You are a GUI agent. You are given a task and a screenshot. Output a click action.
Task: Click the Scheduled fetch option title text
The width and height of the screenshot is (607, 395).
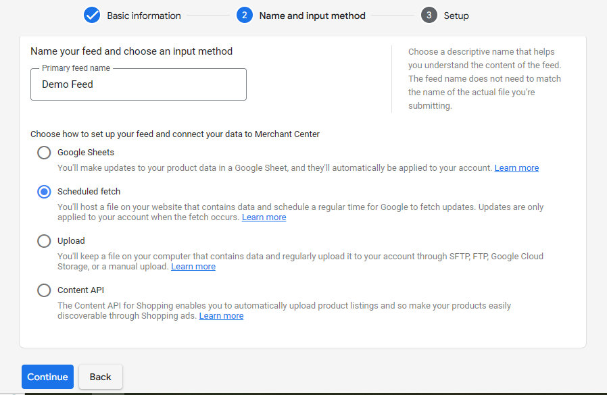pos(89,192)
